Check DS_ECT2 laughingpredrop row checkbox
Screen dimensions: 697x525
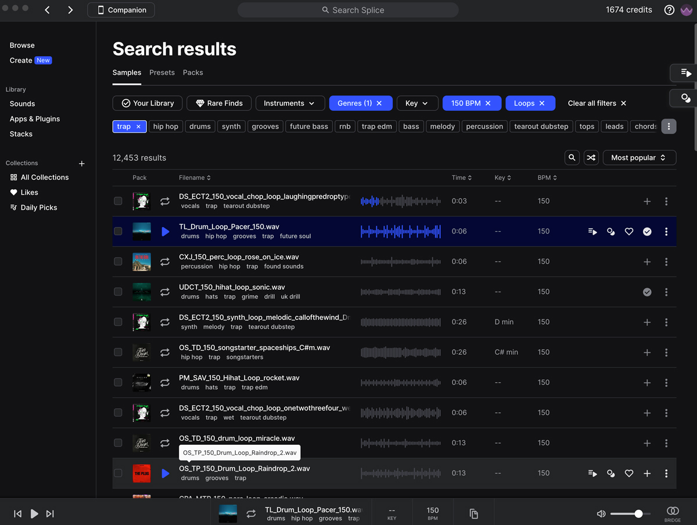(118, 201)
